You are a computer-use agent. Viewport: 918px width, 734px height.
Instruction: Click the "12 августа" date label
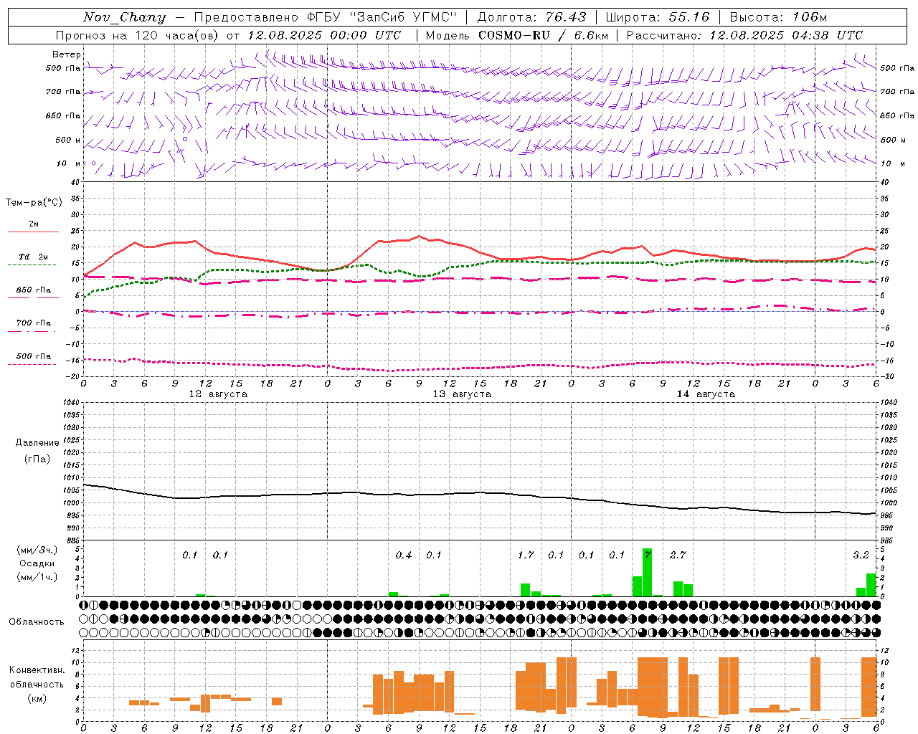point(218,394)
